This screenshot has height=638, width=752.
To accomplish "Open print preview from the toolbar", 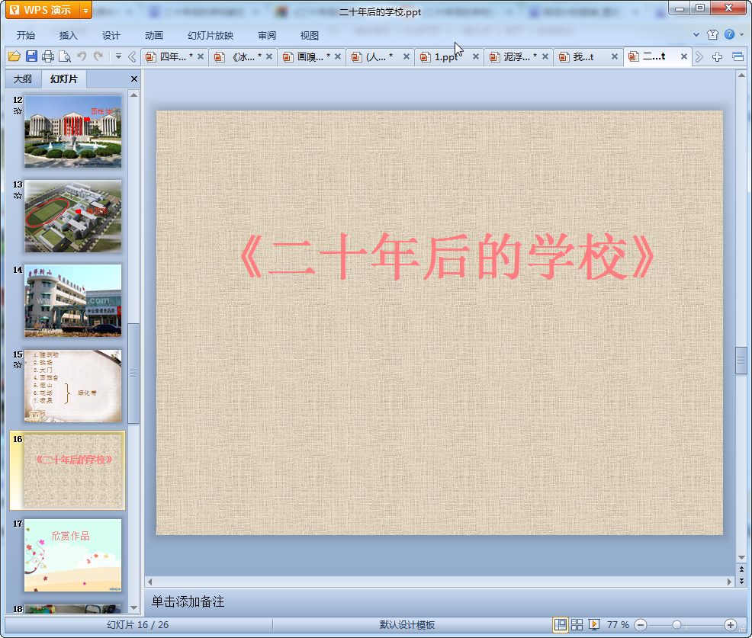I will (65, 56).
